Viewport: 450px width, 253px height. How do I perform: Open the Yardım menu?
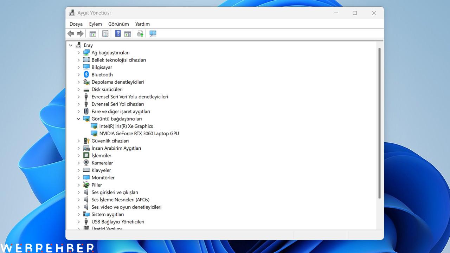point(142,24)
